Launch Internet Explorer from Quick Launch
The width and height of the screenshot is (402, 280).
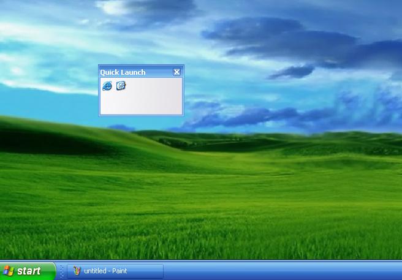click(x=107, y=86)
